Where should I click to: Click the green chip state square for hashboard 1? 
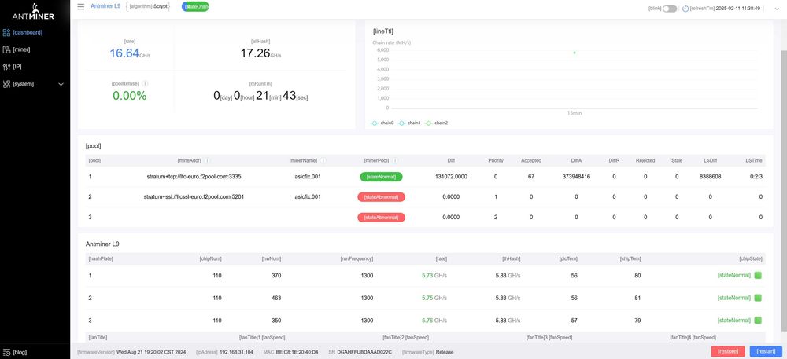[x=758, y=276]
